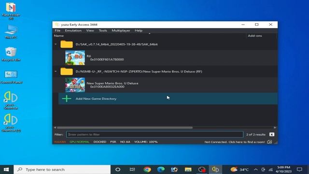Toggle the FSR scaling filter
The width and height of the screenshot is (309, 174).
pyautogui.click(x=113, y=142)
